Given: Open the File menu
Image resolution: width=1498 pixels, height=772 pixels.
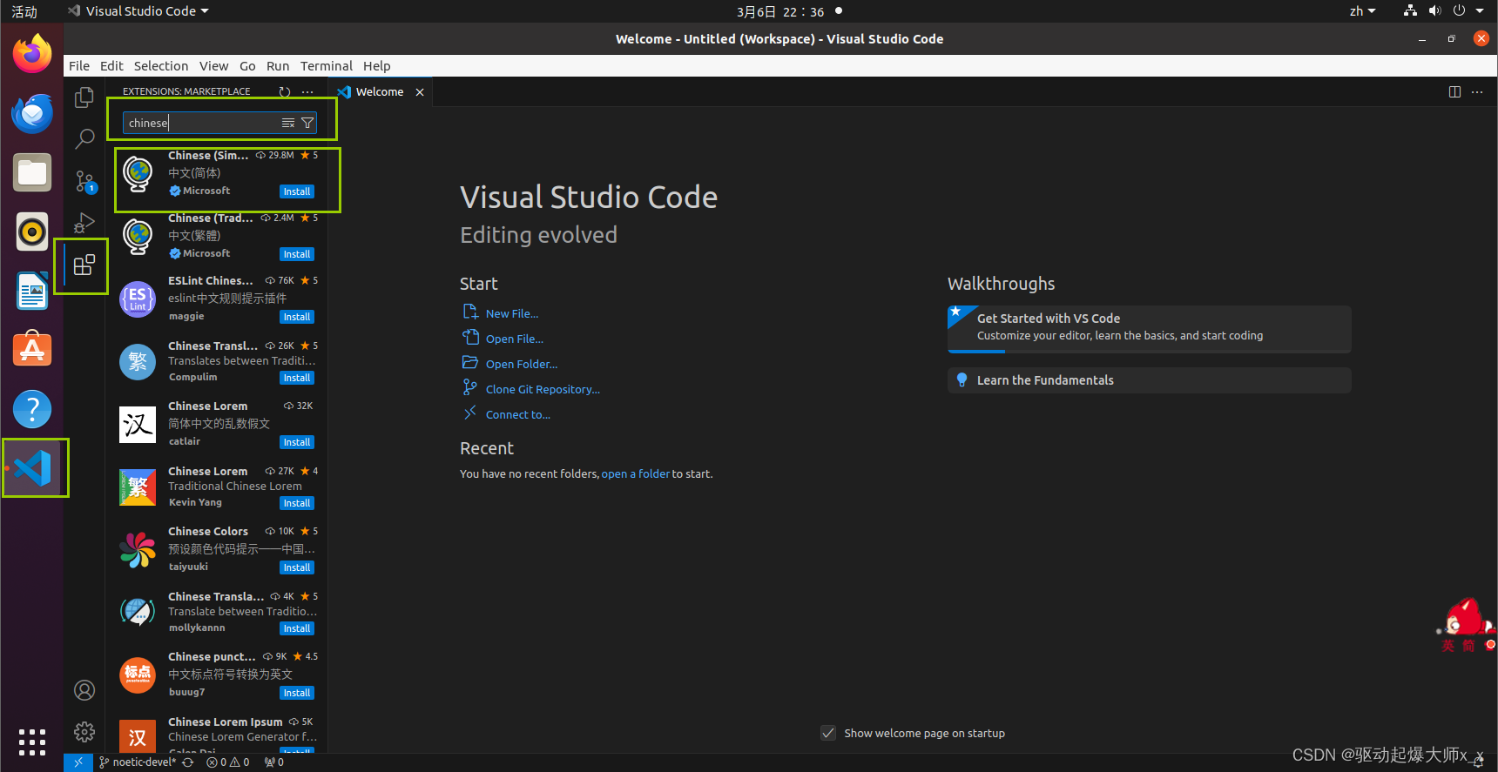Looking at the screenshot, I should (x=79, y=66).
